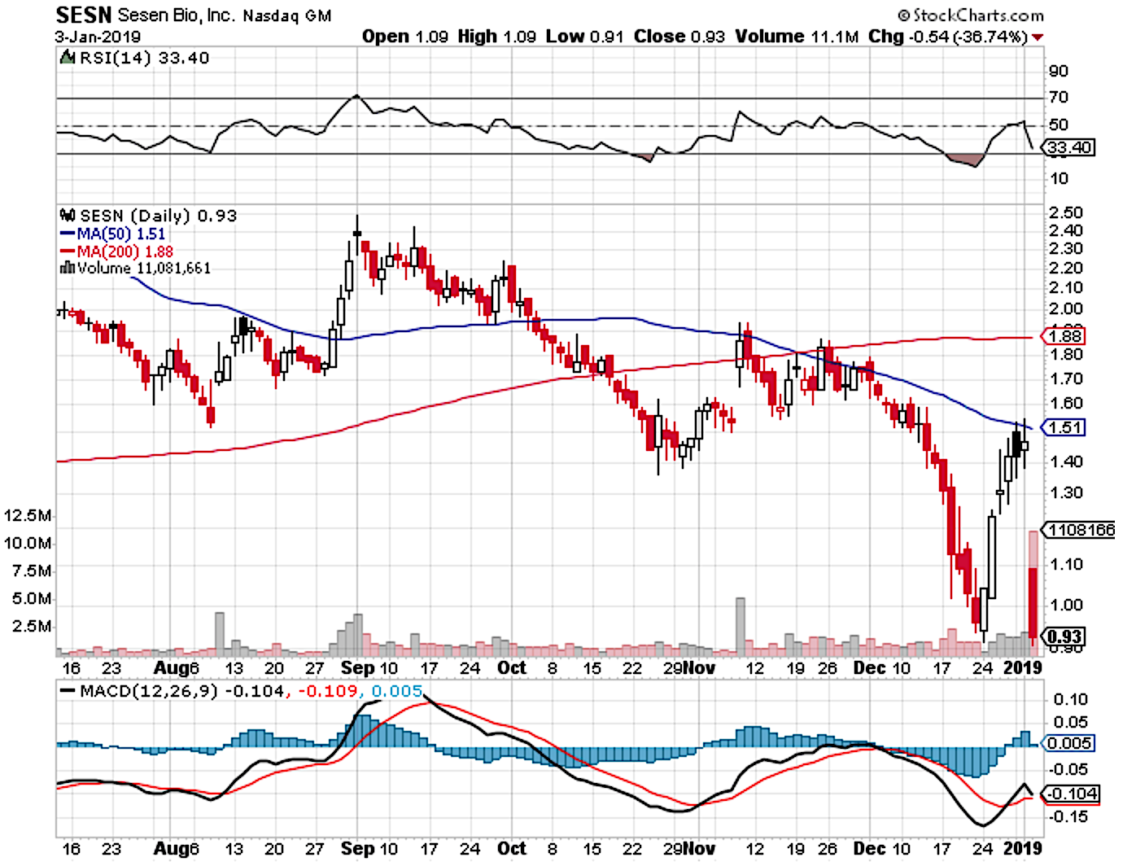Click the 50 RSI midline label

coord(1059,125)
